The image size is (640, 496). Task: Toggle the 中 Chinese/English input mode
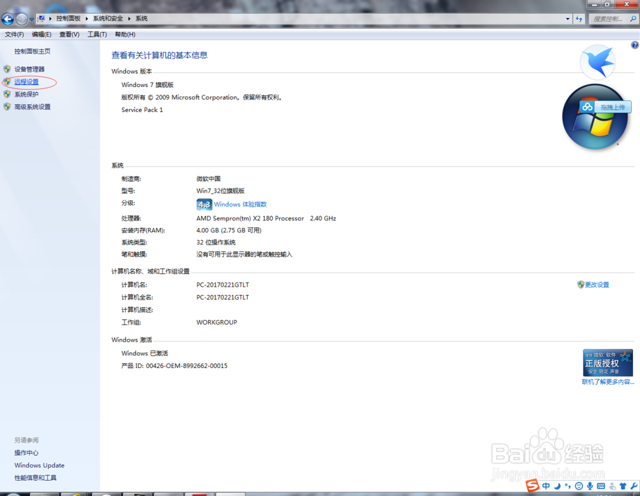546,486
